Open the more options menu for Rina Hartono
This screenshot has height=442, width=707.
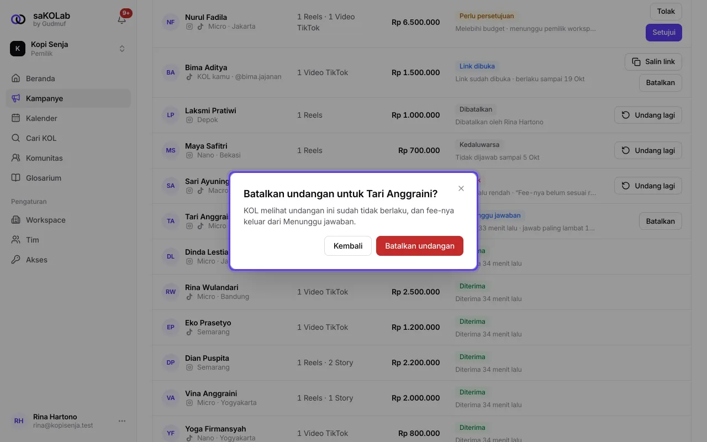tap(122, 421)
